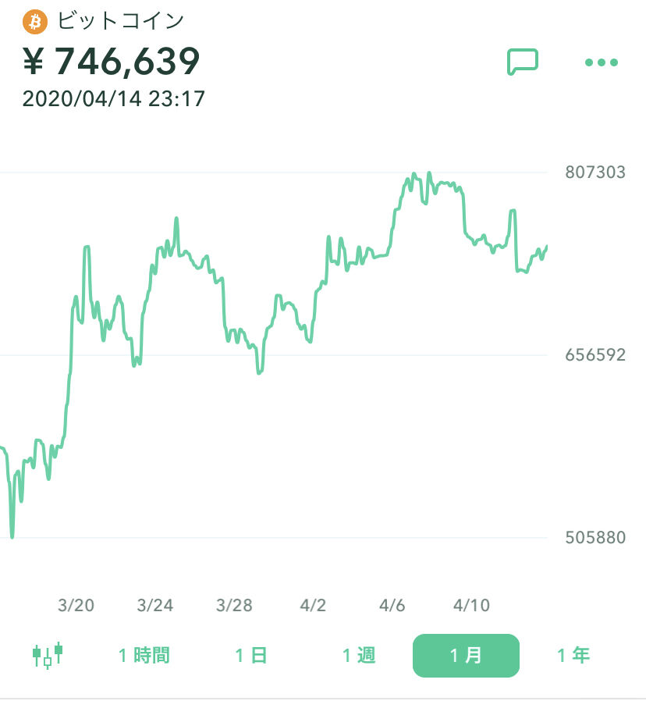Tap the 505880 axis label
Image resolution: width=646 pixels, height=701 pixels.
click(x=595, y=537)
